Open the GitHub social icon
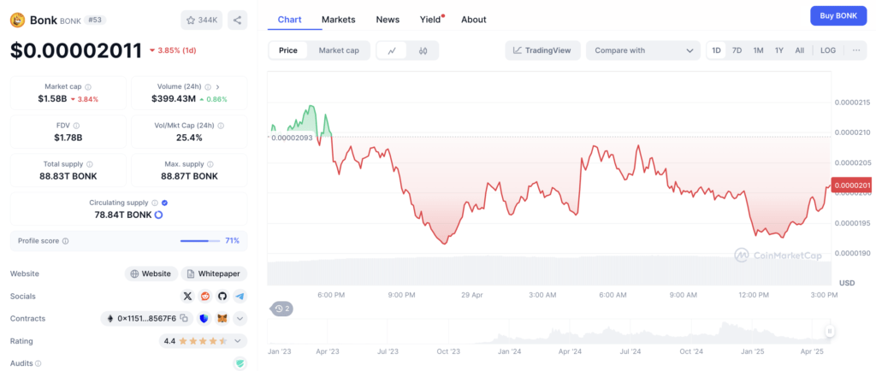Viewport: 876px width, 371px height. pos(222,297)
